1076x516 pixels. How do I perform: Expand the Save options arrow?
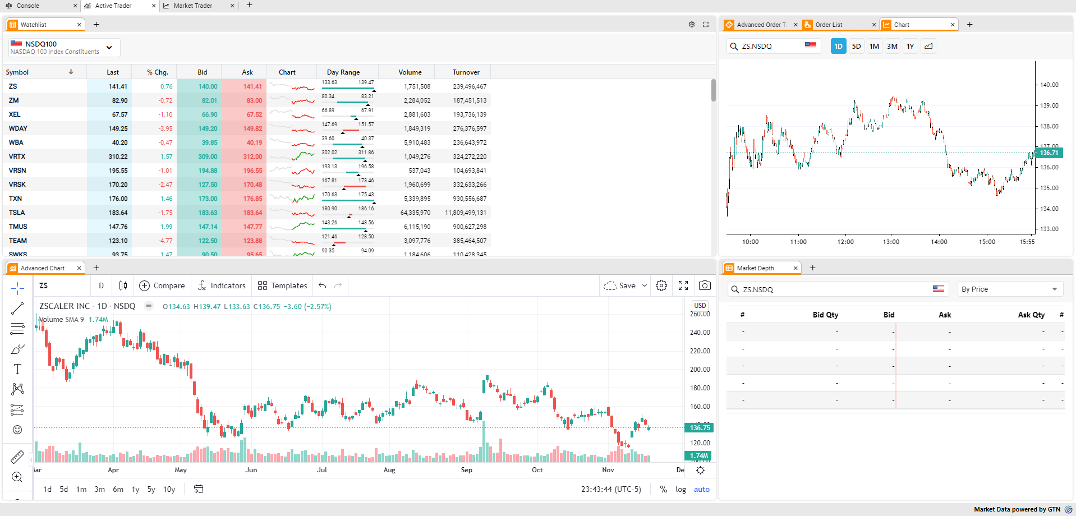(x=645, y=285)
